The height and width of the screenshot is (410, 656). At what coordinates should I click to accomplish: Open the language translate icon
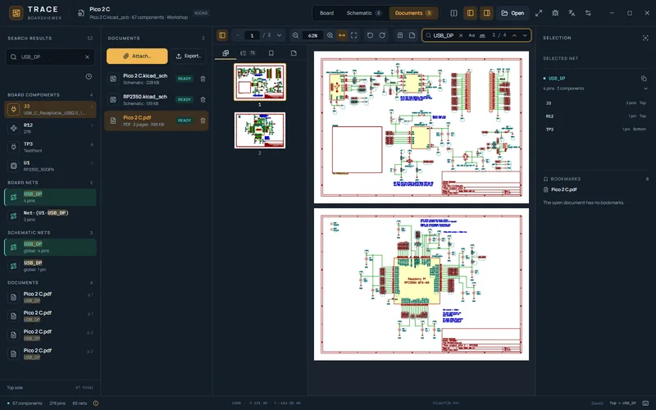[x=572, y=13]
